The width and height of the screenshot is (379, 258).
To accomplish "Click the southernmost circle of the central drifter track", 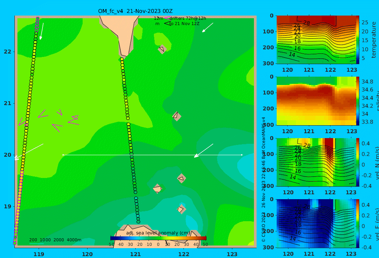I will pyautogui.click(x=138, y=222).
